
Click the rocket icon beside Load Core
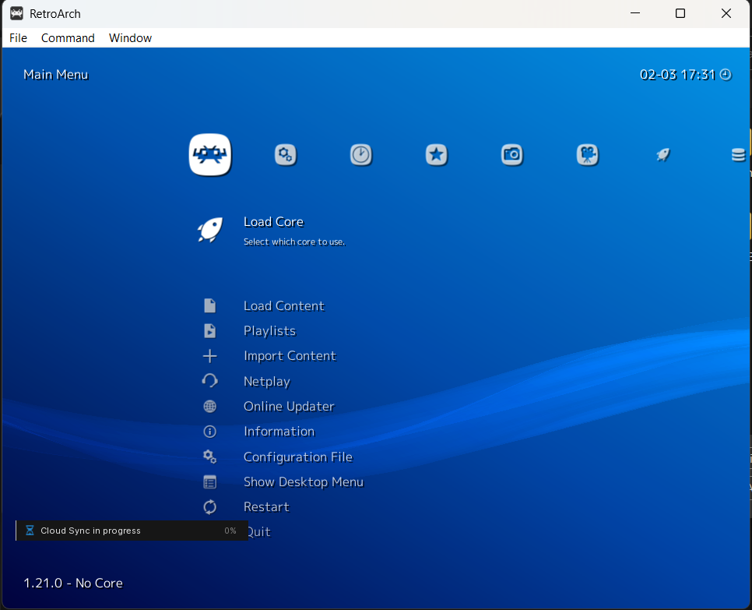(210, 230)
